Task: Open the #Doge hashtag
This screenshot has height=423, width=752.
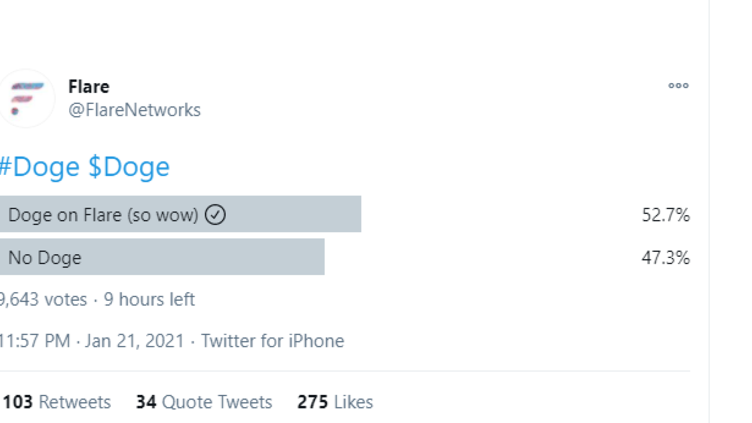Action: (39, 167)
